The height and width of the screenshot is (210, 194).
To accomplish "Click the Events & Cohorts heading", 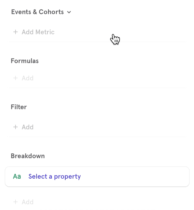I will [x=37, y=12].
